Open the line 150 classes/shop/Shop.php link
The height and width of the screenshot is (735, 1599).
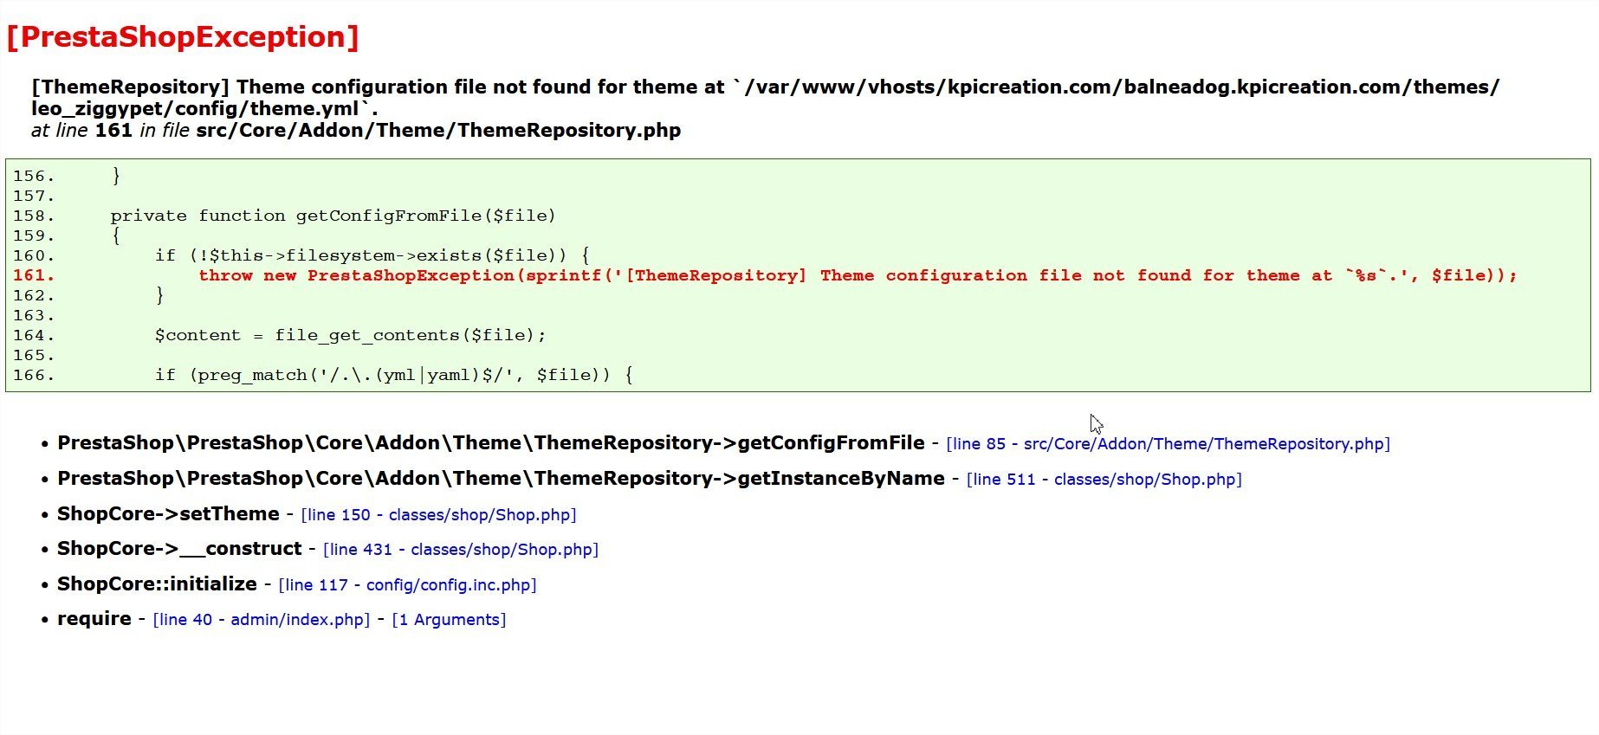coord(438,515)
